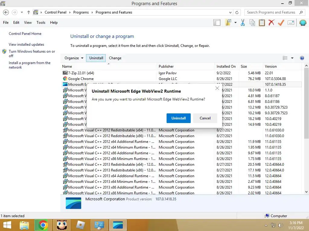Click Control Panel in breadcrumb
Image resolution: width=309 pixels, height=231 pixels.
pos(56,12)
